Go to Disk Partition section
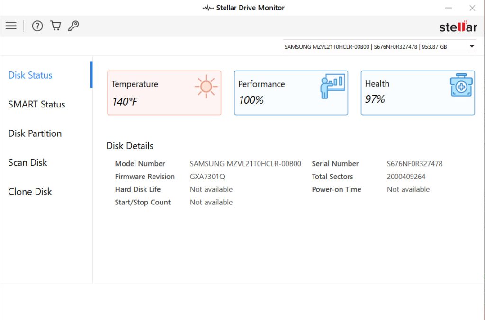This screenshot has height=320, width=485. point(35,133)
